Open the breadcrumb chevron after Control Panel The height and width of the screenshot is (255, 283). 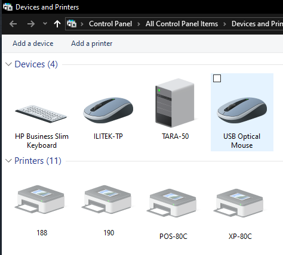tap(139, 24)
